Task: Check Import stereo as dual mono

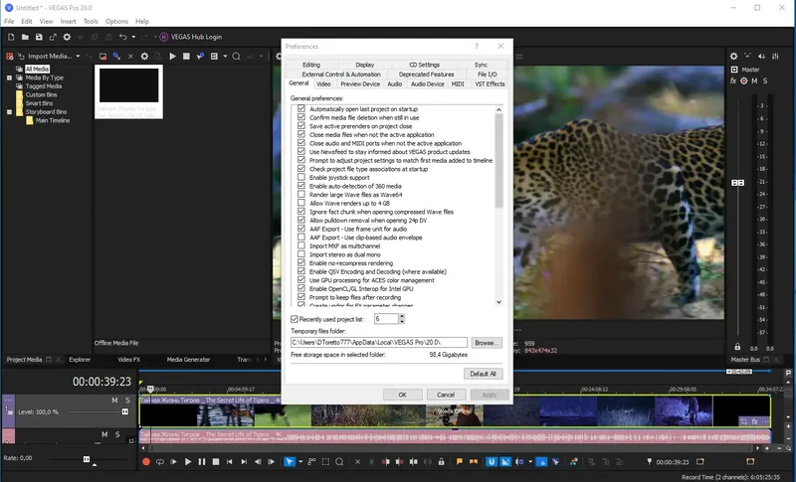Action: [x=301, y=254]
